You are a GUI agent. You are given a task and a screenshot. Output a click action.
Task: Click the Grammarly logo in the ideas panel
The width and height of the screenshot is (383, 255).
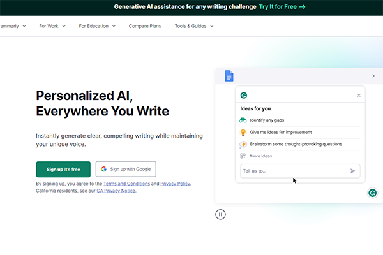[x=244, y=95]
